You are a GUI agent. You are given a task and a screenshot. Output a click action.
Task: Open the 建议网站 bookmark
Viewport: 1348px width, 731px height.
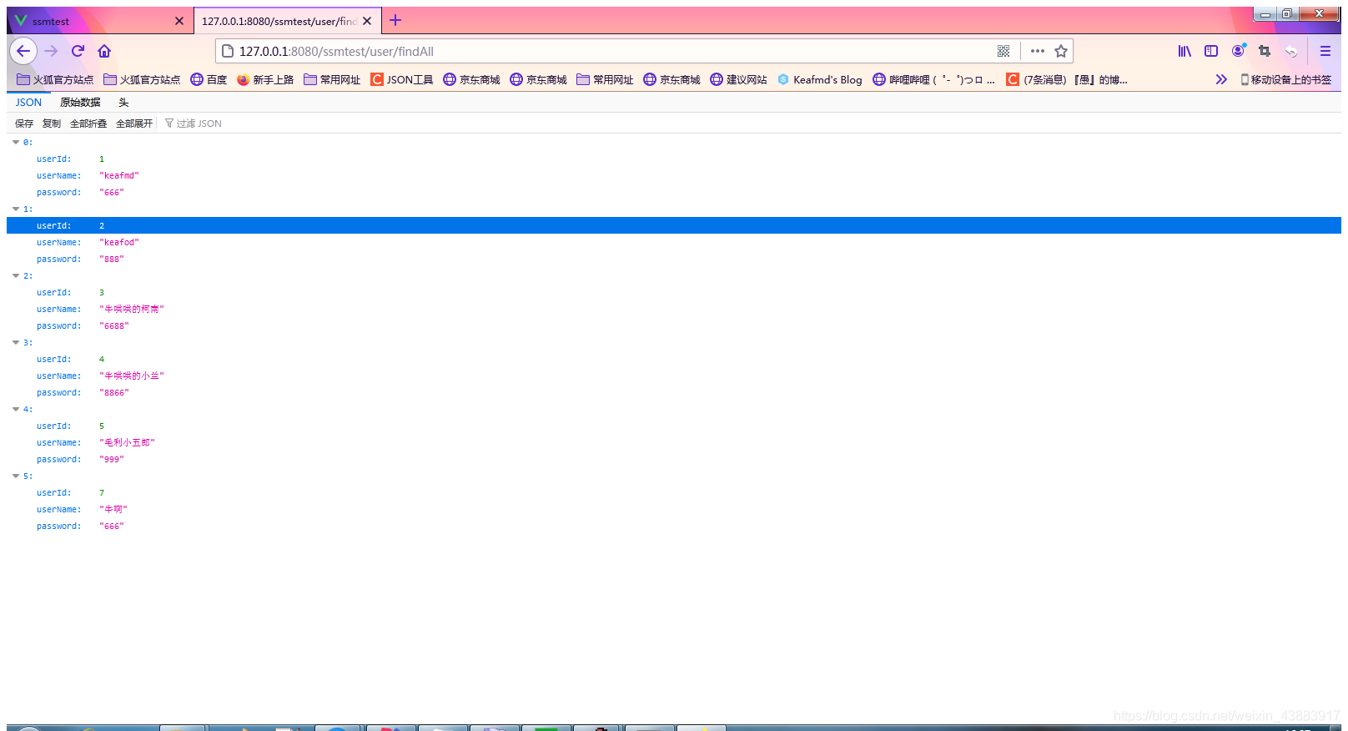pos(738,79)
